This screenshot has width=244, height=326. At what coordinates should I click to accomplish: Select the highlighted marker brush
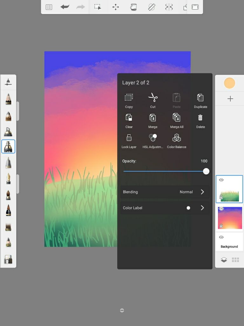pos(8,146)
